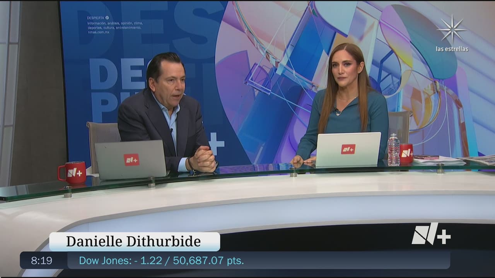Click the 'nmas.com.mx' text on backdrop
The height and width of the screenshot is (278, 495).
tap(98, 32)
